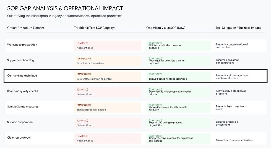The image size is (271, 148).
Task: Select the 'Surface preparation' row label
Action: (x=20, y=122)
